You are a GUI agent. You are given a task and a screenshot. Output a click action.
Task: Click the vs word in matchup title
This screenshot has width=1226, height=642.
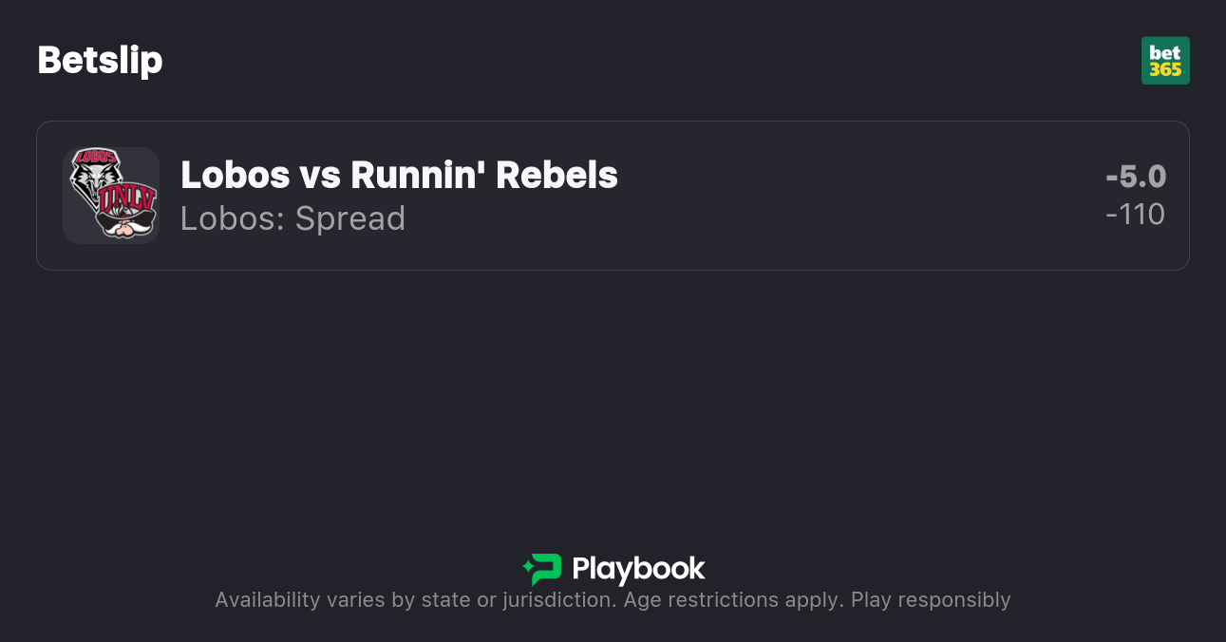[320, 175]
